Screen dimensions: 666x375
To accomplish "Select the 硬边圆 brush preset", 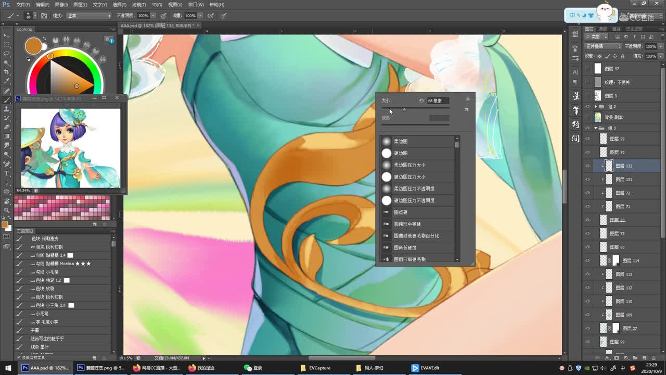I will click(417, 153).
